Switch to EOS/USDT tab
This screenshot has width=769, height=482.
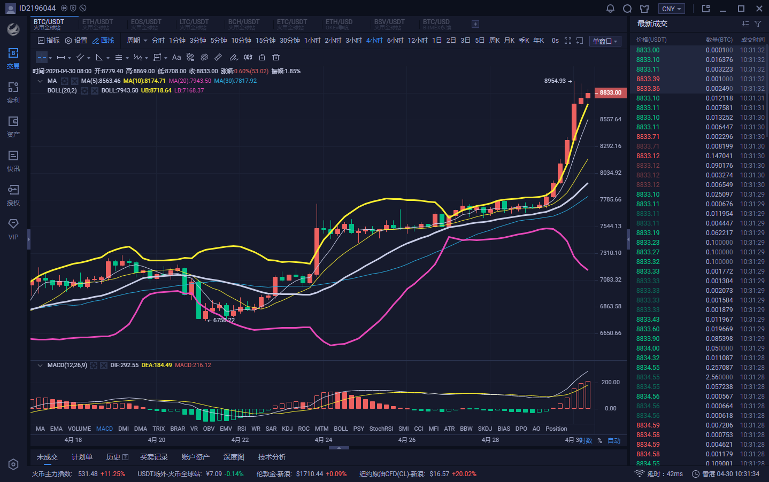[146, 24]
